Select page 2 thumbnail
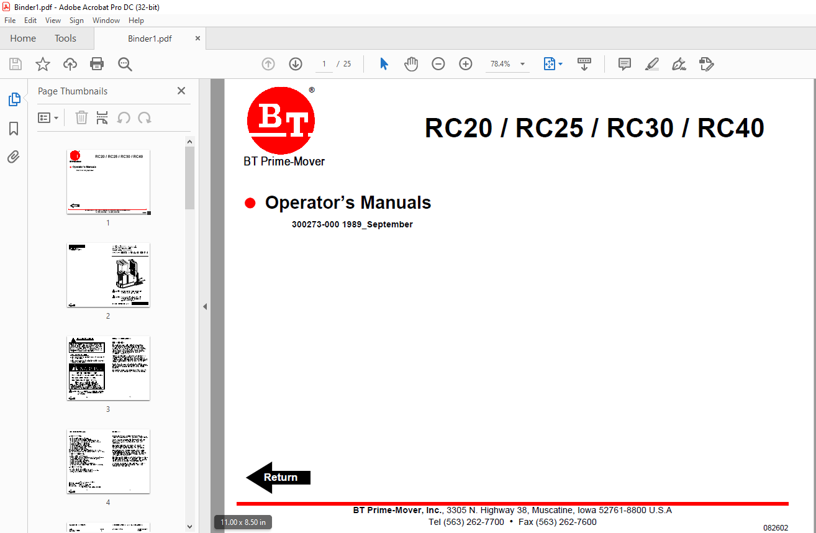The width and height of the screenshot is (816, 533). [109, 275]
